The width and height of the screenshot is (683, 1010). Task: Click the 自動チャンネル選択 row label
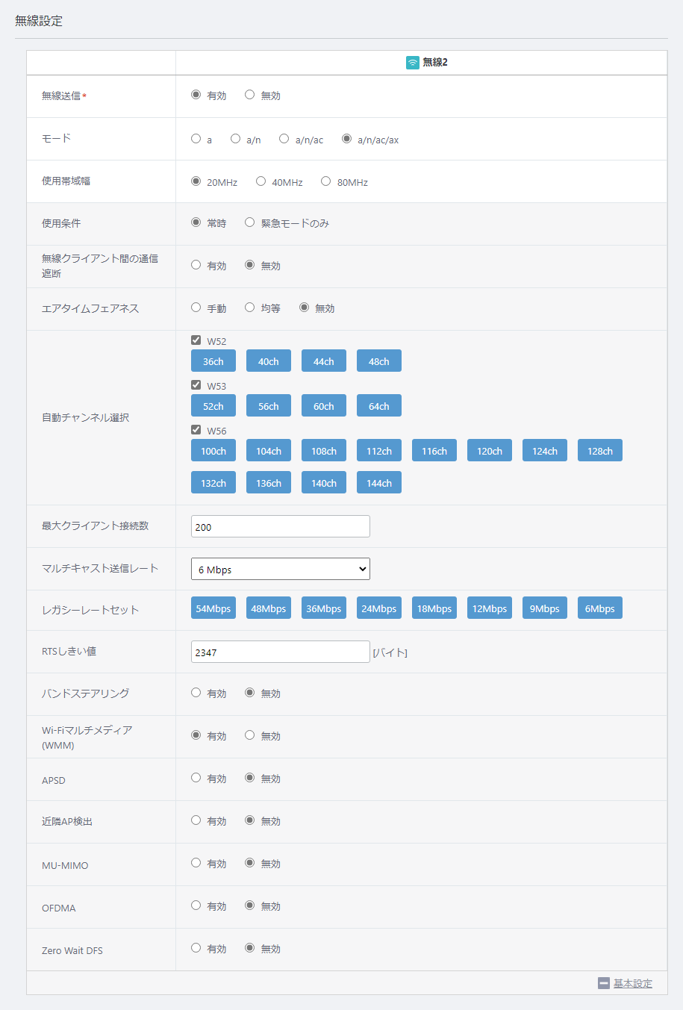point(86,417)
